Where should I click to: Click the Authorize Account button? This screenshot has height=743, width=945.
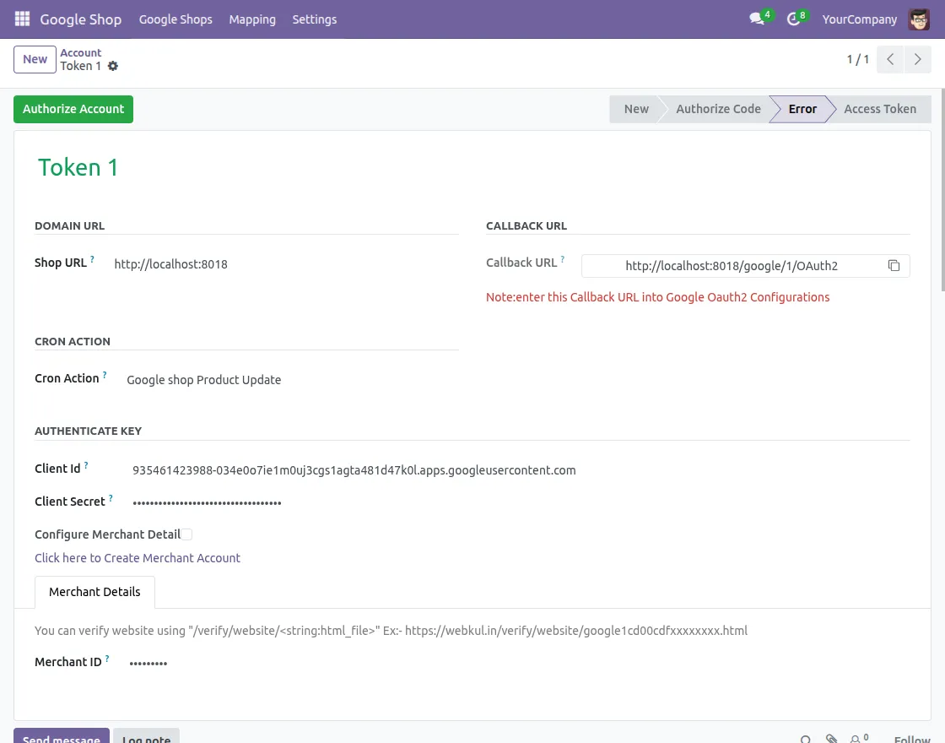coord(73,109)
